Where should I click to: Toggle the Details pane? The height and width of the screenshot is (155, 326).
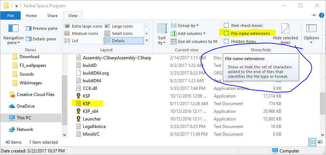point(41,39)
